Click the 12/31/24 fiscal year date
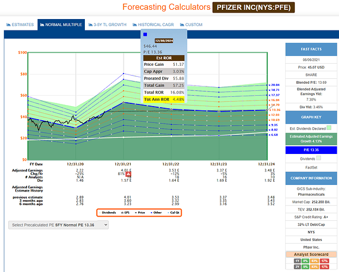339x272 pixels. click(267, 164)
